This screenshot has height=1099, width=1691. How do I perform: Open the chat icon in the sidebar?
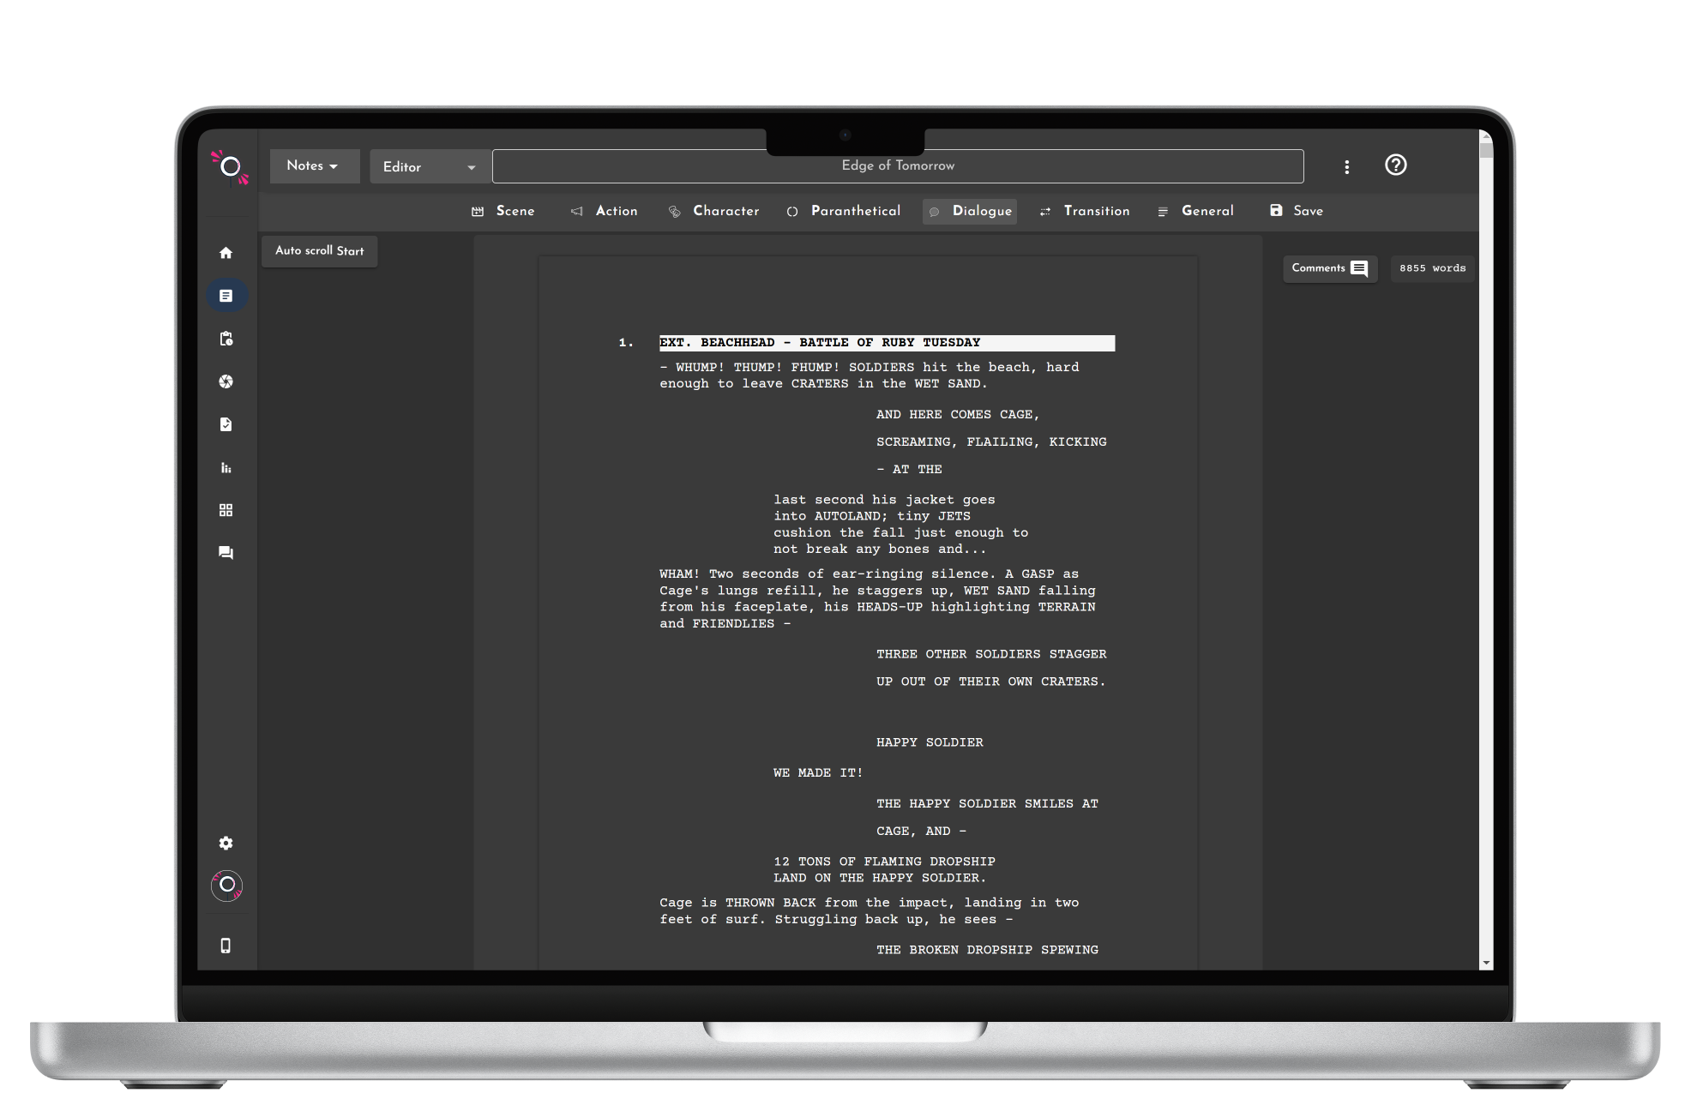226,553
